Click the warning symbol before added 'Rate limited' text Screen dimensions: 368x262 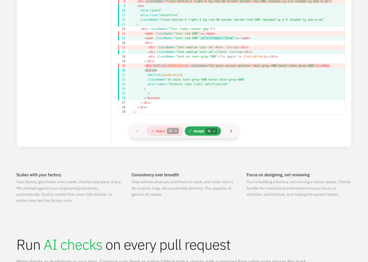(x=217, y=52)
